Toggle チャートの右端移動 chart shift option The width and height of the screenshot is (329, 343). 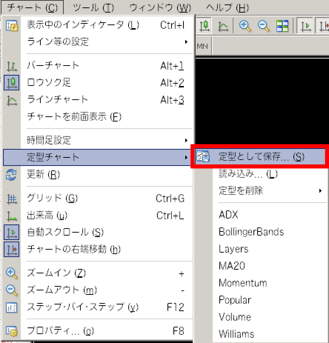pos(74,249)
